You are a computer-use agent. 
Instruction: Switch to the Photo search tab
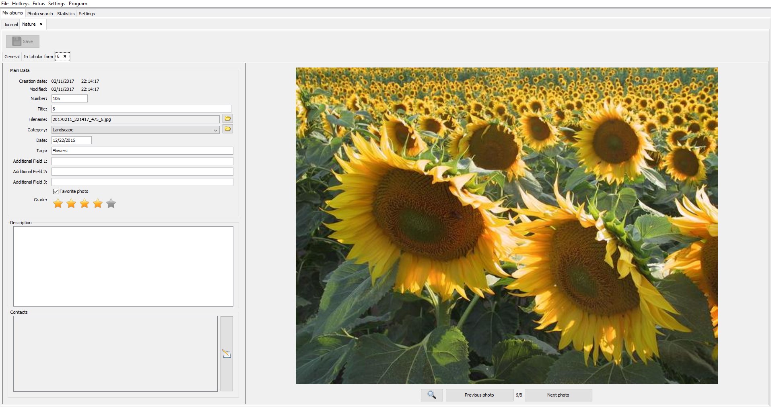point(40,14)
